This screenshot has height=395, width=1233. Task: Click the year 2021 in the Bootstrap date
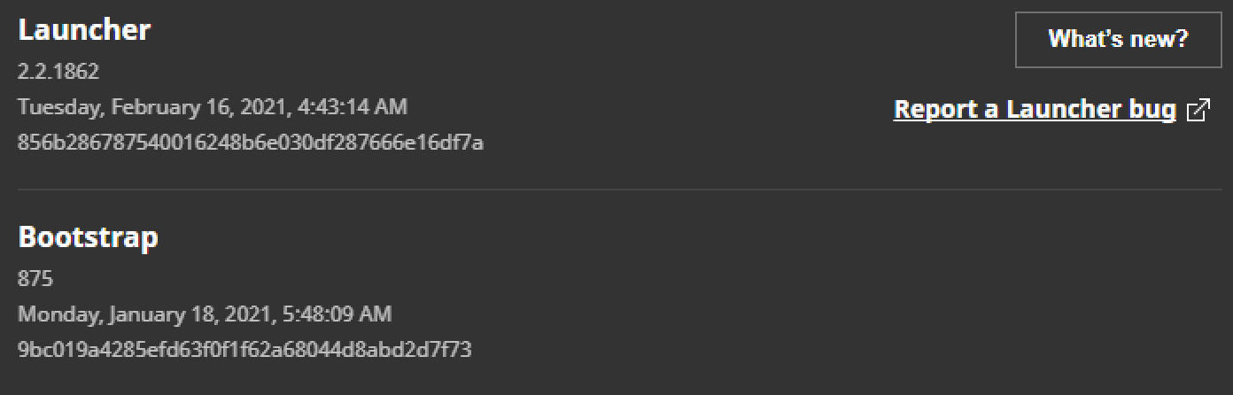(243, 314)
